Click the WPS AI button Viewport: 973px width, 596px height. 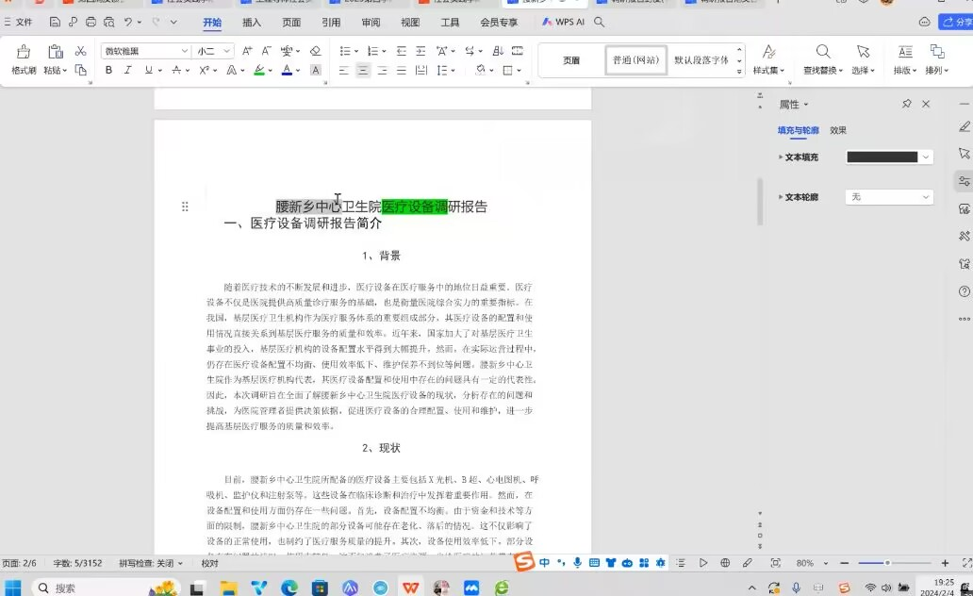pyautogui.click(x=564, y=22)
